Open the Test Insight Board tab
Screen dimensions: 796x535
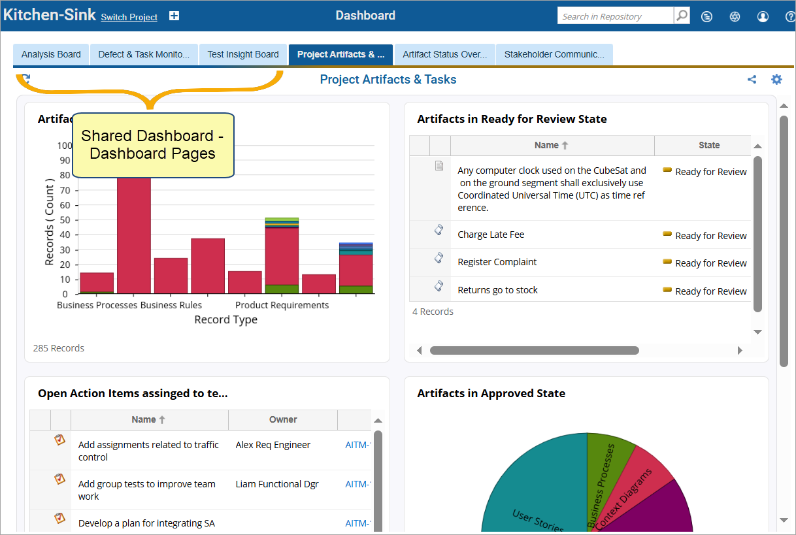[x=243, y=55]
